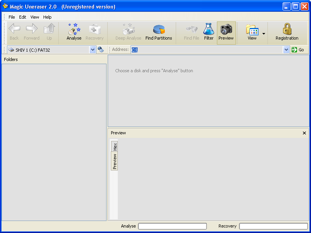This screenshot has height=233, width=311.
Task: Click the gears icon beside the drive selector
Action: coord(100,49)
